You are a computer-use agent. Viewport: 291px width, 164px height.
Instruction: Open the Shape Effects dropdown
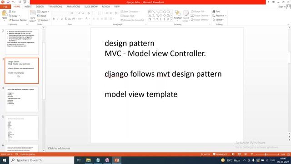click(x=200, y=20)
